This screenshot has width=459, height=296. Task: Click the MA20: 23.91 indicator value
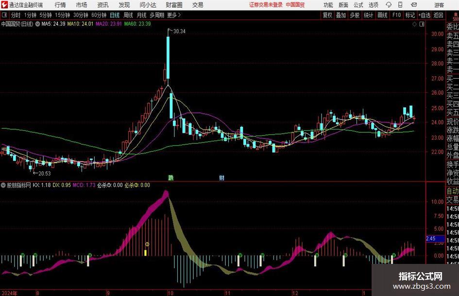coord(109,24)
